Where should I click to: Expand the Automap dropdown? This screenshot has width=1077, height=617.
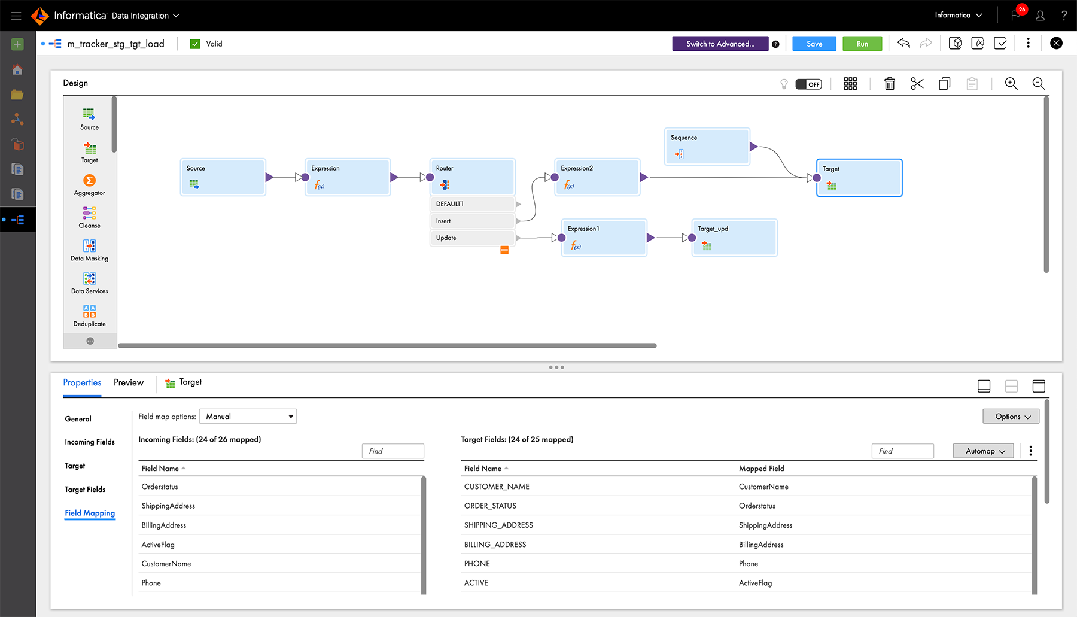click(x=983, y=451)
